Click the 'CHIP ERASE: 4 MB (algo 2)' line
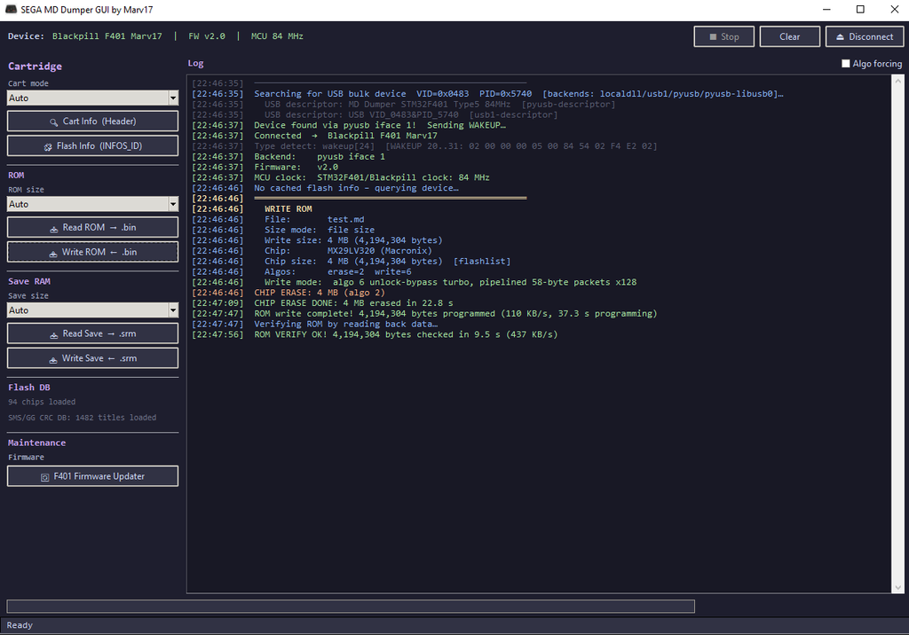 point(289,293)
